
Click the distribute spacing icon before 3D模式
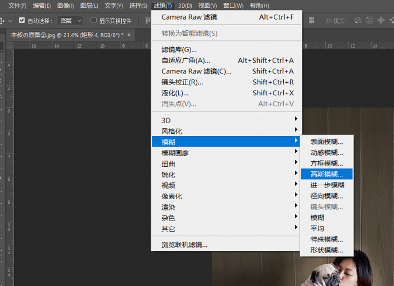312,21
